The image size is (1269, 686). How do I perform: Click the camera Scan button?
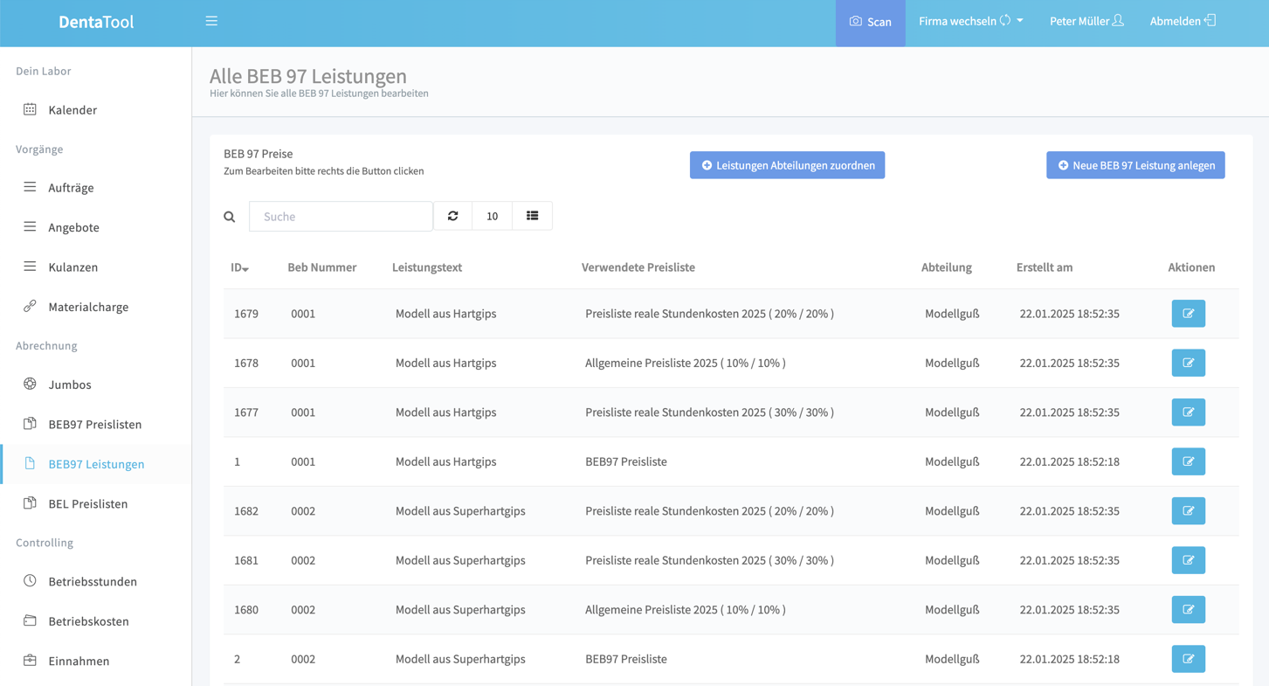pos(870,22)
